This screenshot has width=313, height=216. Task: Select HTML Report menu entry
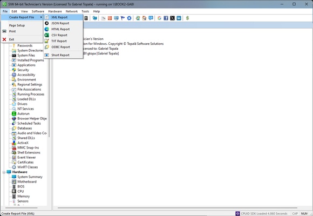point(63,29)
